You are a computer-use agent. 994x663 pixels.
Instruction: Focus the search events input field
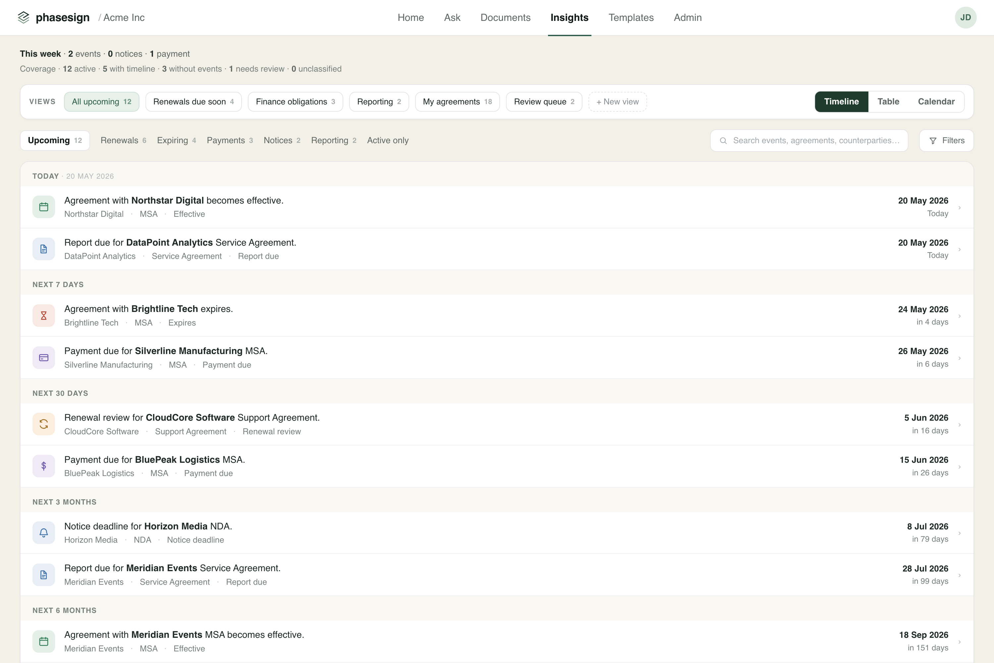(x=809, y=140)
